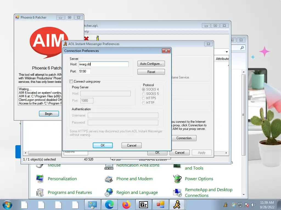Screen dimensions: 281x210
Task: Click the 7-Zip horizontal scrollbar right arrow
Action: click(226, 153)
